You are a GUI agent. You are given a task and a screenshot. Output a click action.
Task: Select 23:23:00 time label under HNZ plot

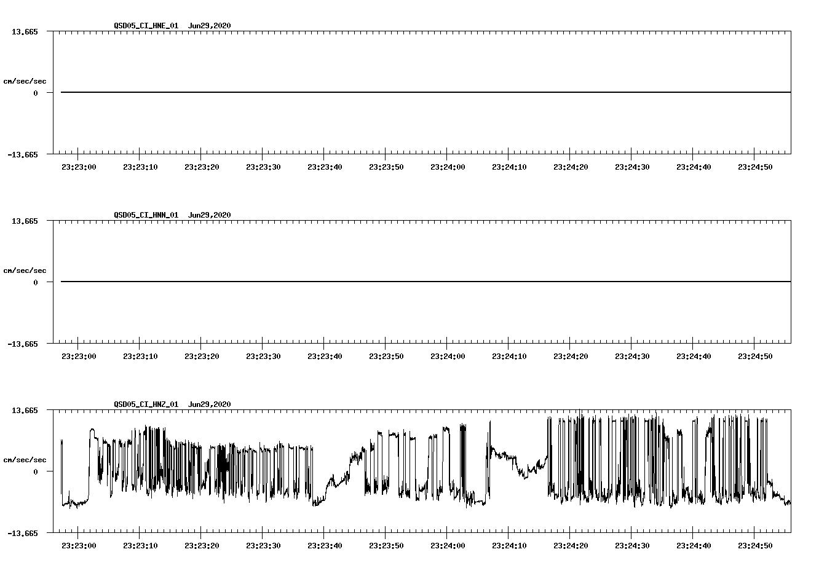(79, 545)
